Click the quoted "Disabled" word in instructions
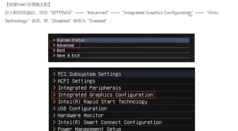Screen dimensions: 238x131 (61, 21)
